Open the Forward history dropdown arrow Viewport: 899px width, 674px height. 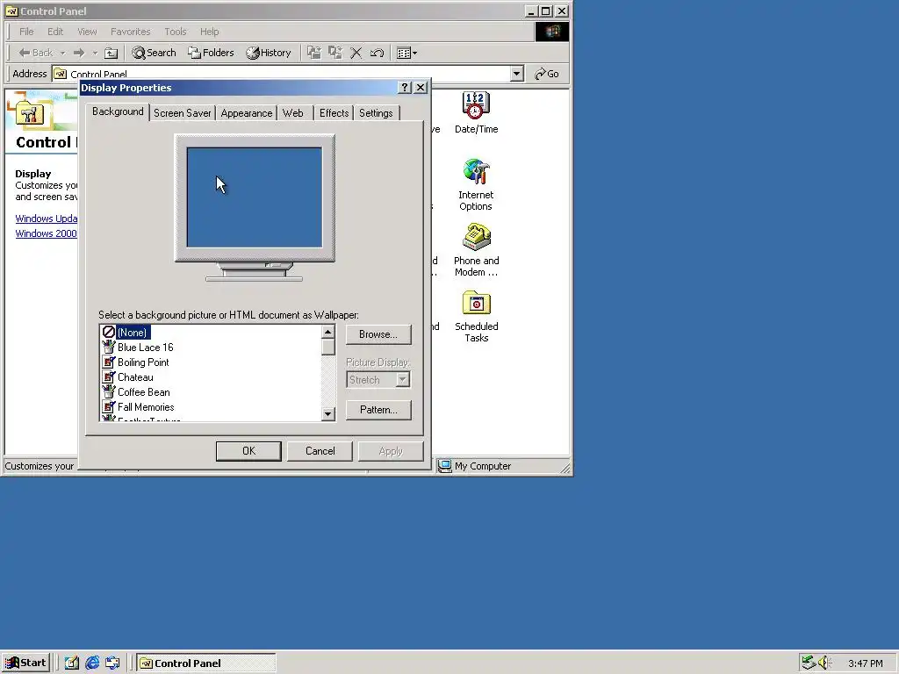[95, 54]
